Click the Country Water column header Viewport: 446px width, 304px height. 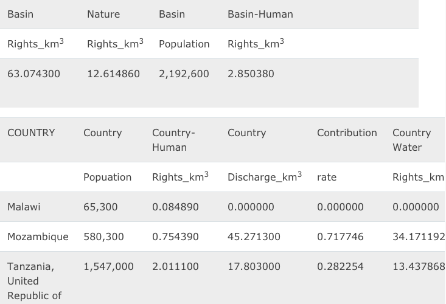412,140
